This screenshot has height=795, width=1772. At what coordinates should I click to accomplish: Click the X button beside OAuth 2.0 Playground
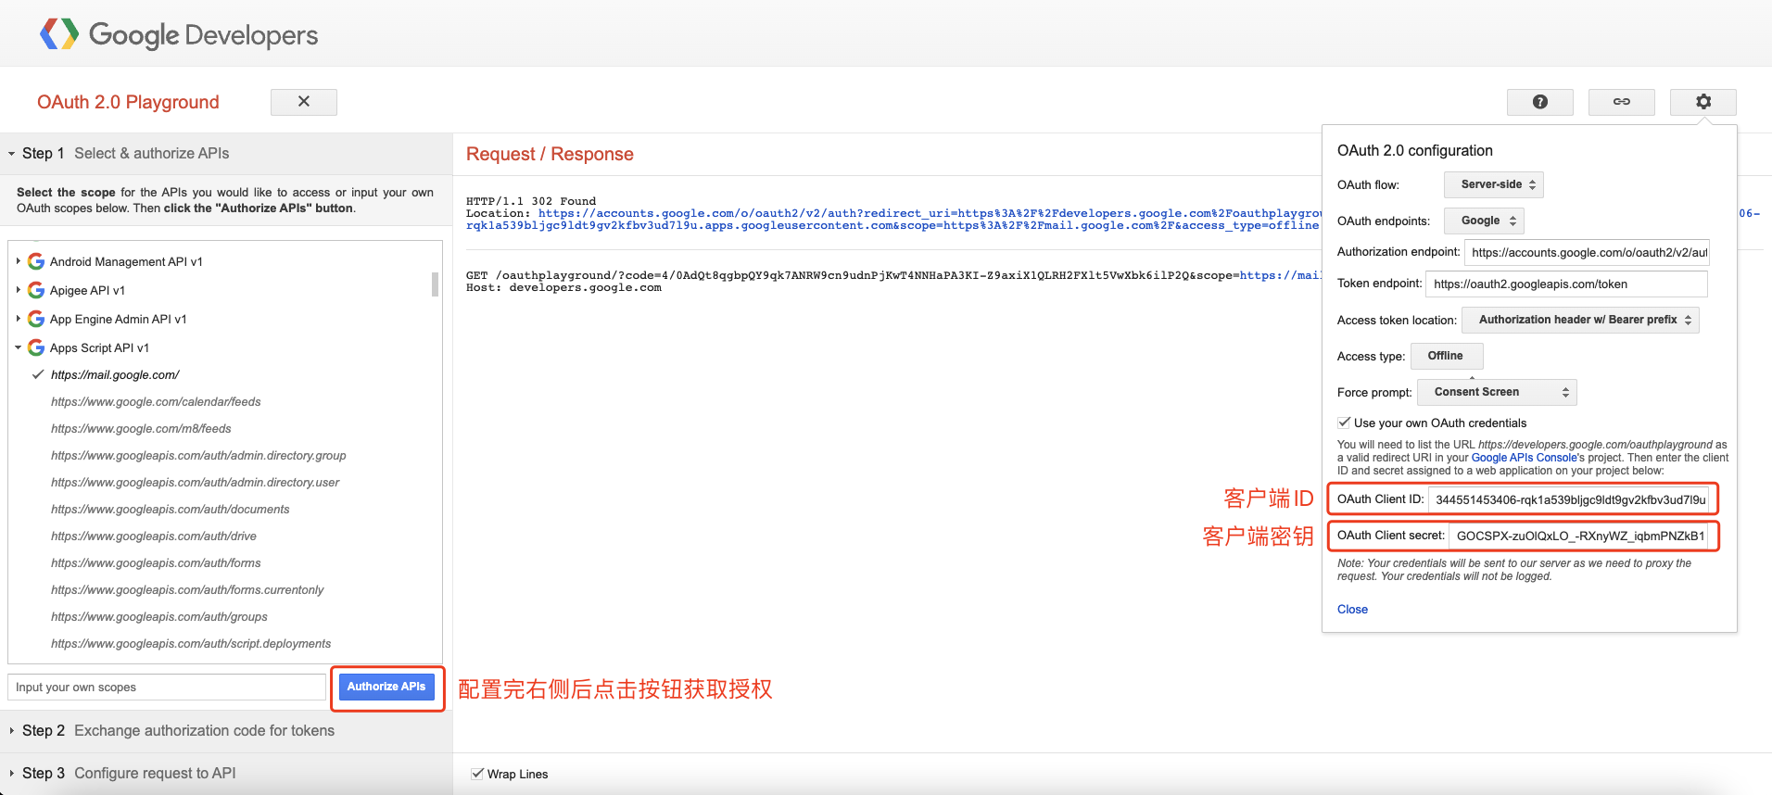click(x=303, y=102)
